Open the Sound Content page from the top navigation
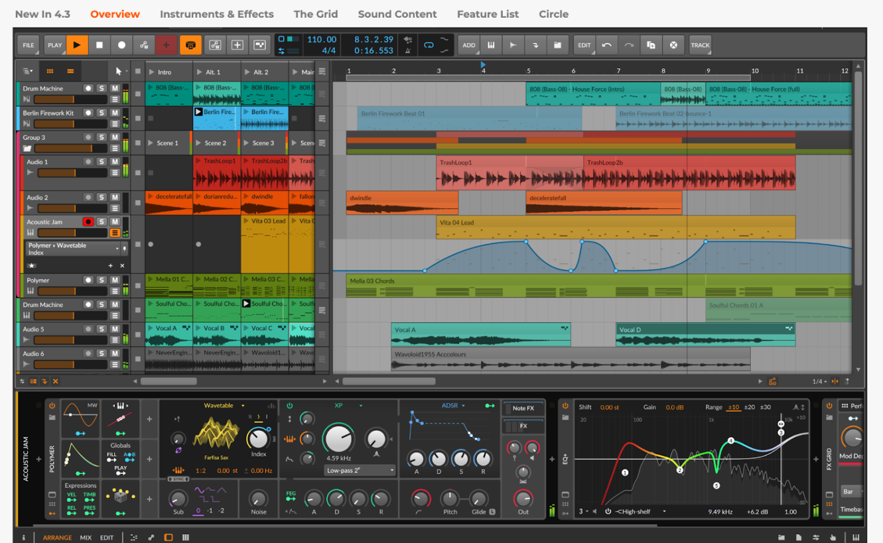 [397, 14]
